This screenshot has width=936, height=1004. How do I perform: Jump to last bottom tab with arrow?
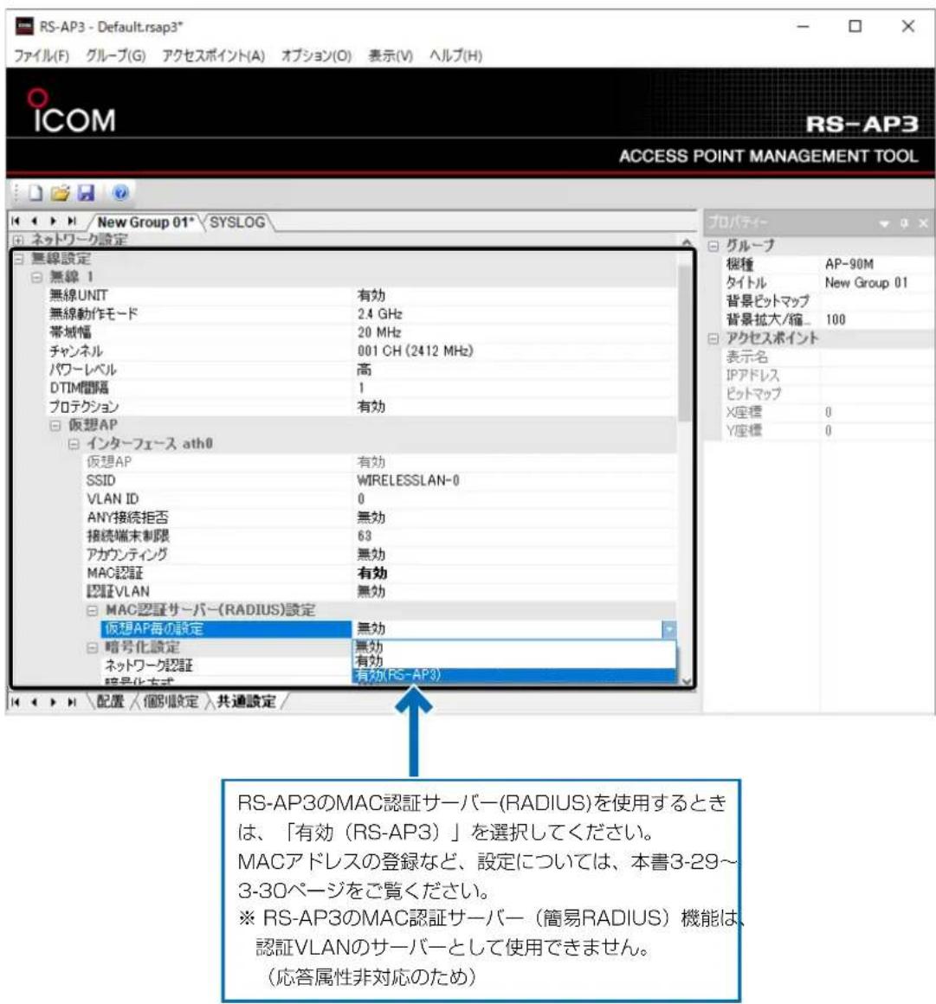pos(72,703)
